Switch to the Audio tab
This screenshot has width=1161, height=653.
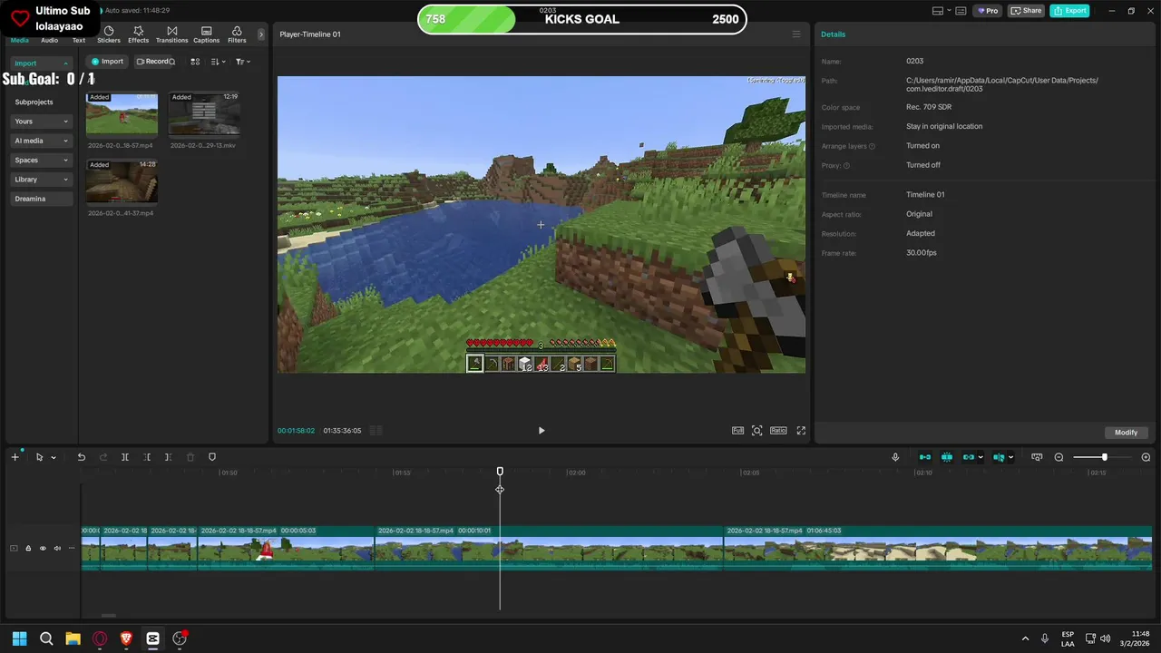point(49,40)
